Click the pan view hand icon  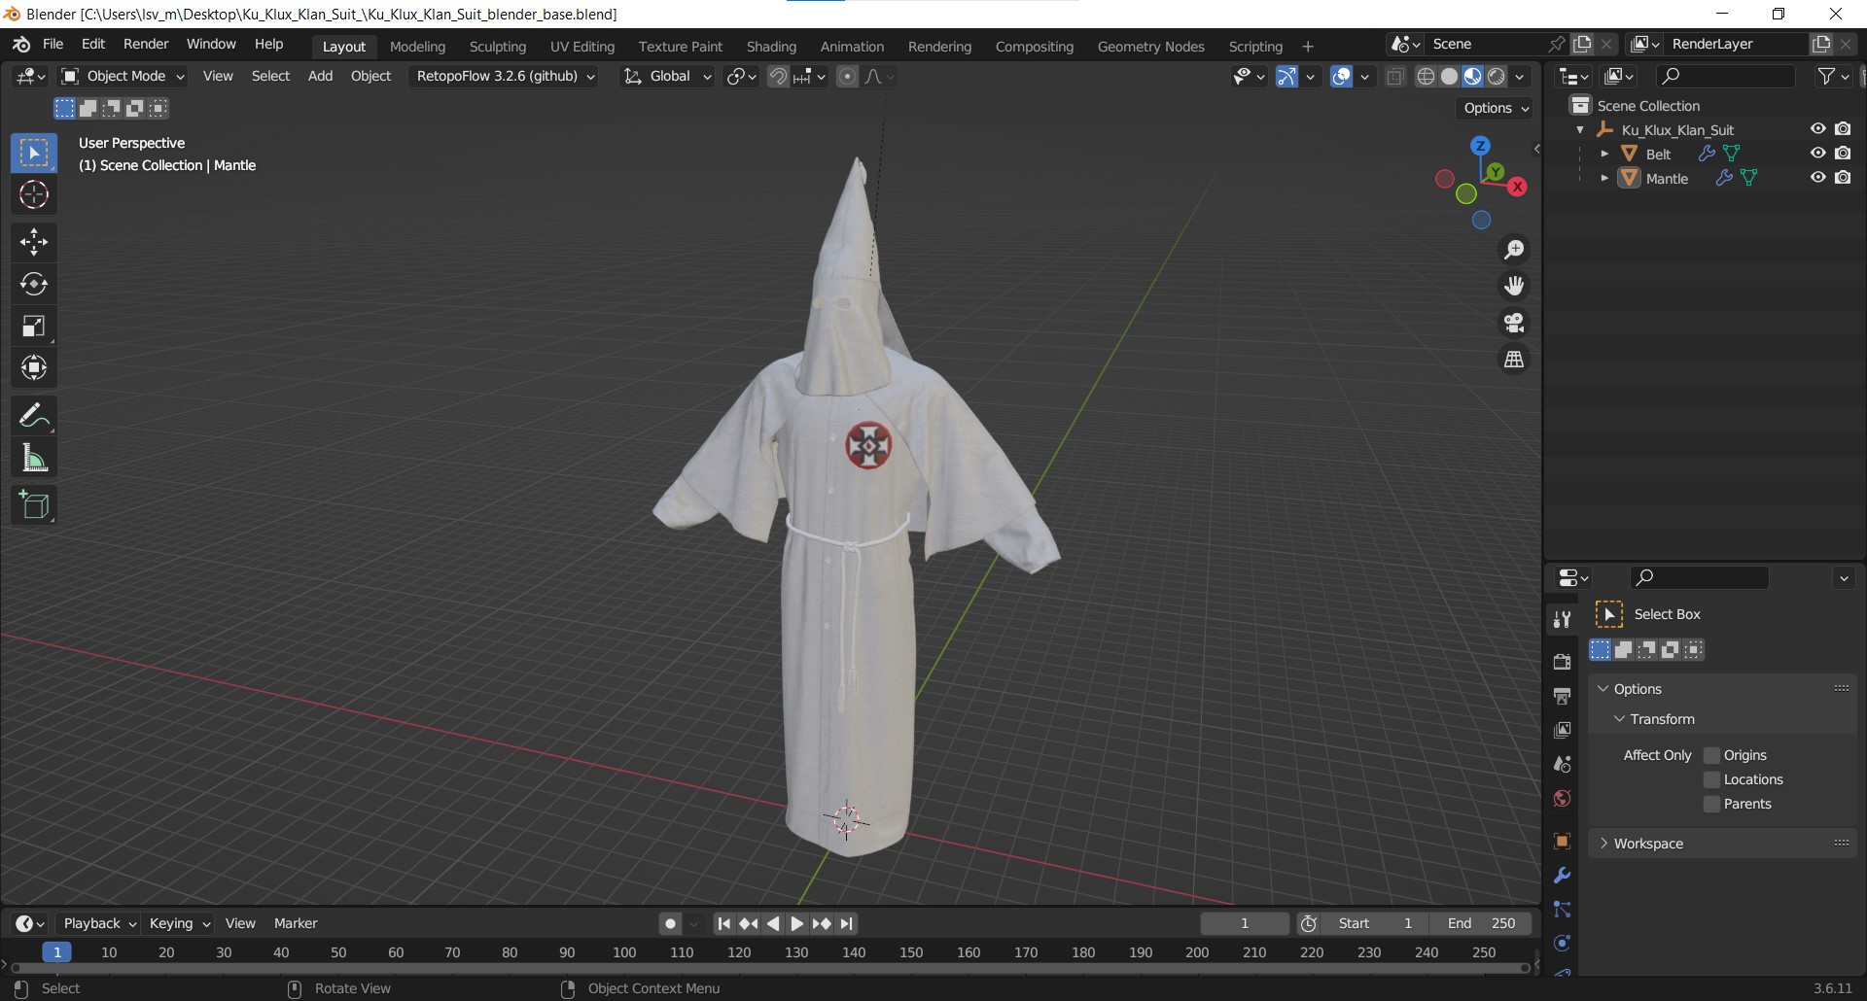click(1514, 286)
